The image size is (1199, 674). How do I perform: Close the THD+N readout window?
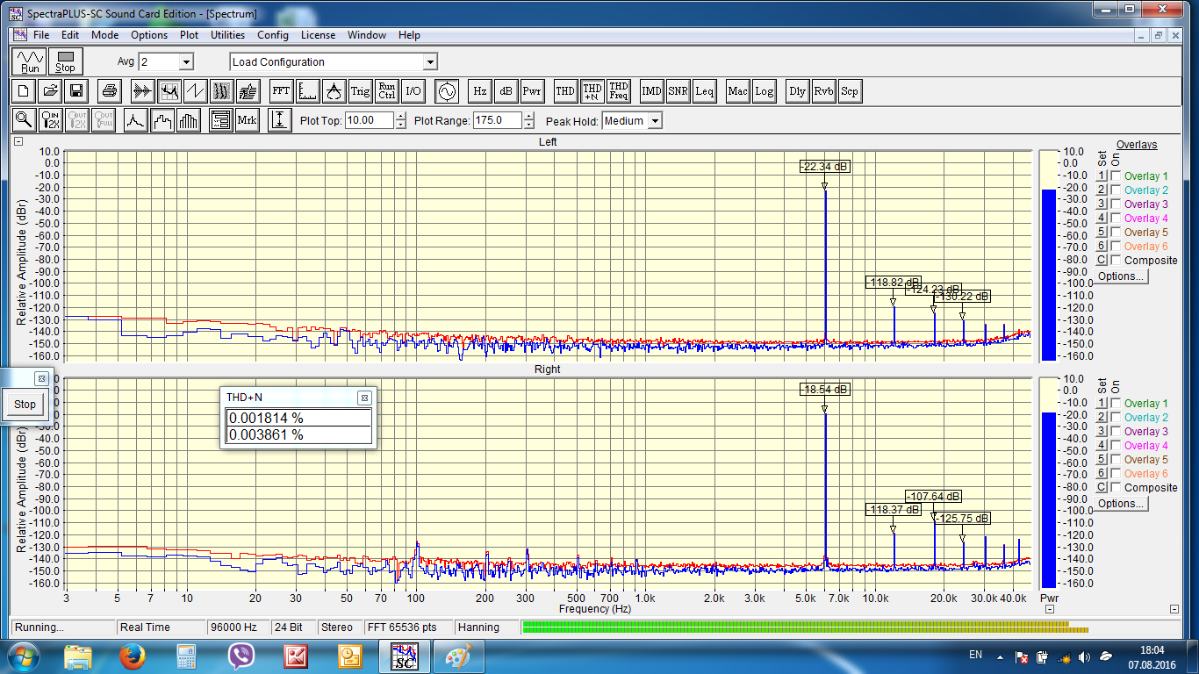coord(364,398)
